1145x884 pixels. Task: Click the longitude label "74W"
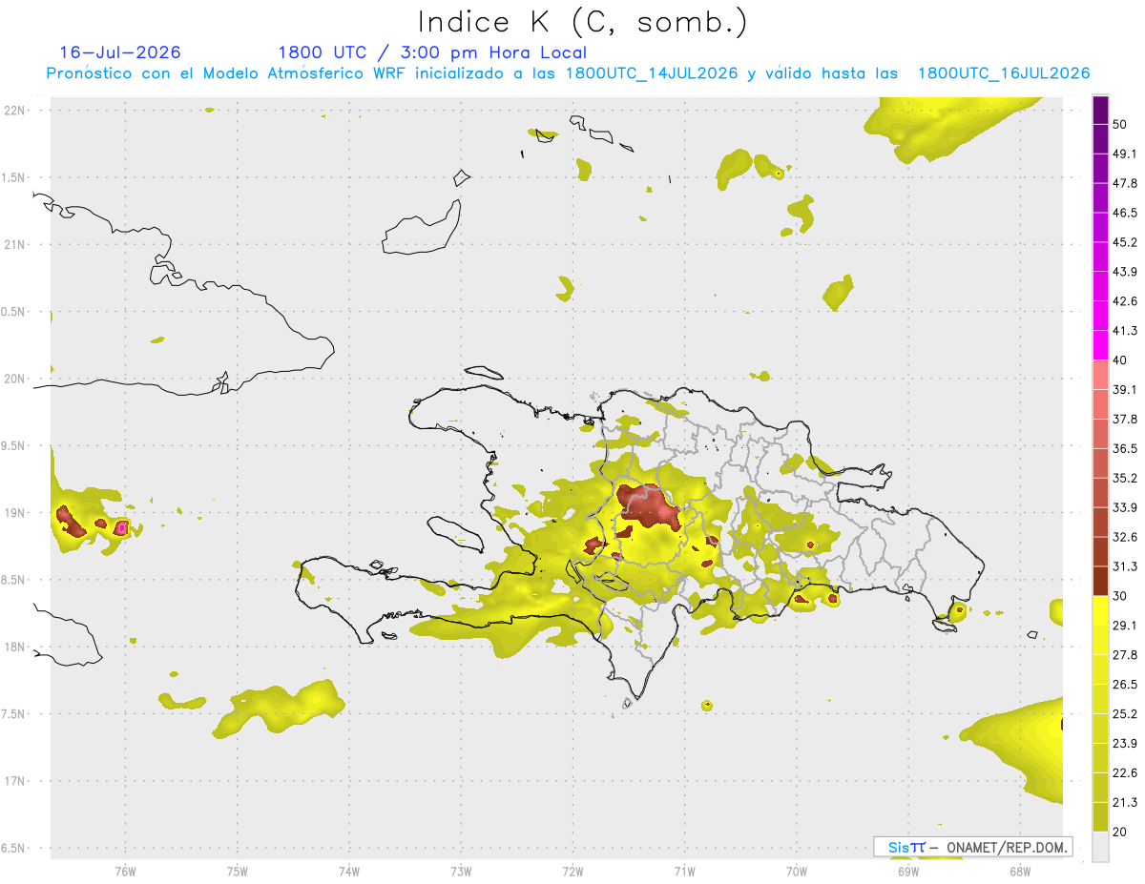348,872
